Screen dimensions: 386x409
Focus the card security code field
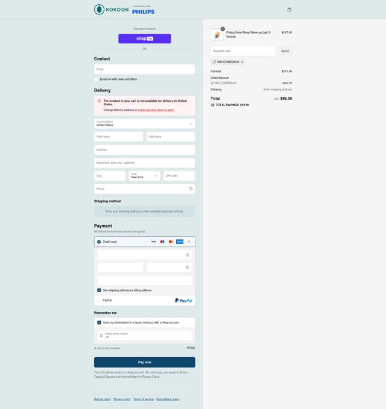[169, 267]
